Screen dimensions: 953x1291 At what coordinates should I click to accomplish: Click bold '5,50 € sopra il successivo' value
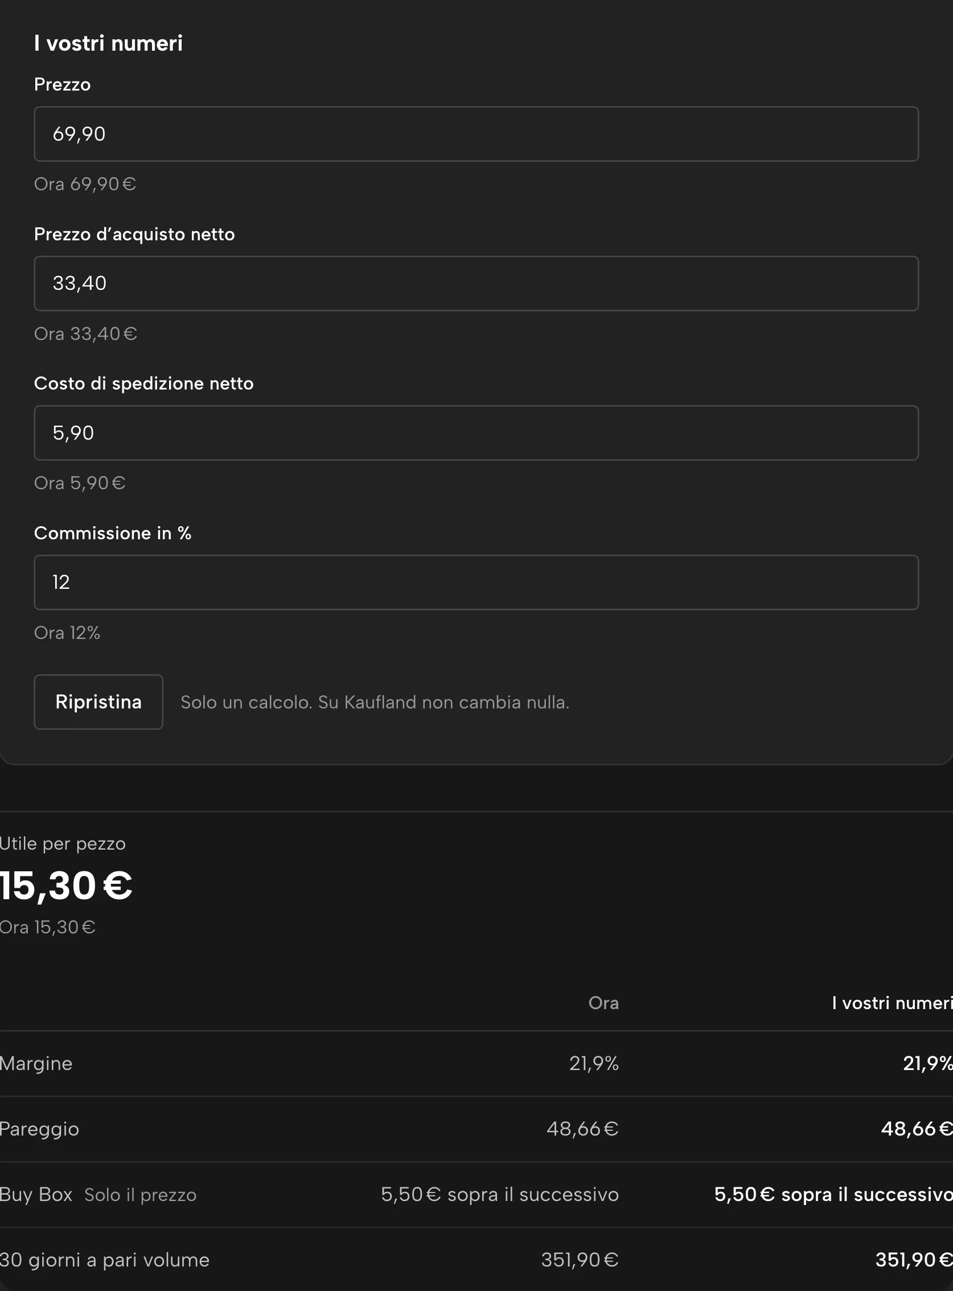point(833,1194)
